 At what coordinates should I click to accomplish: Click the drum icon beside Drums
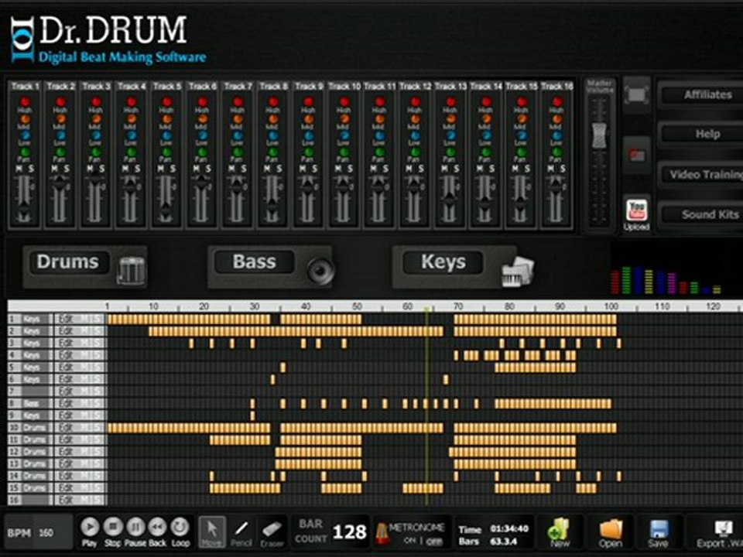click(132, 271)
